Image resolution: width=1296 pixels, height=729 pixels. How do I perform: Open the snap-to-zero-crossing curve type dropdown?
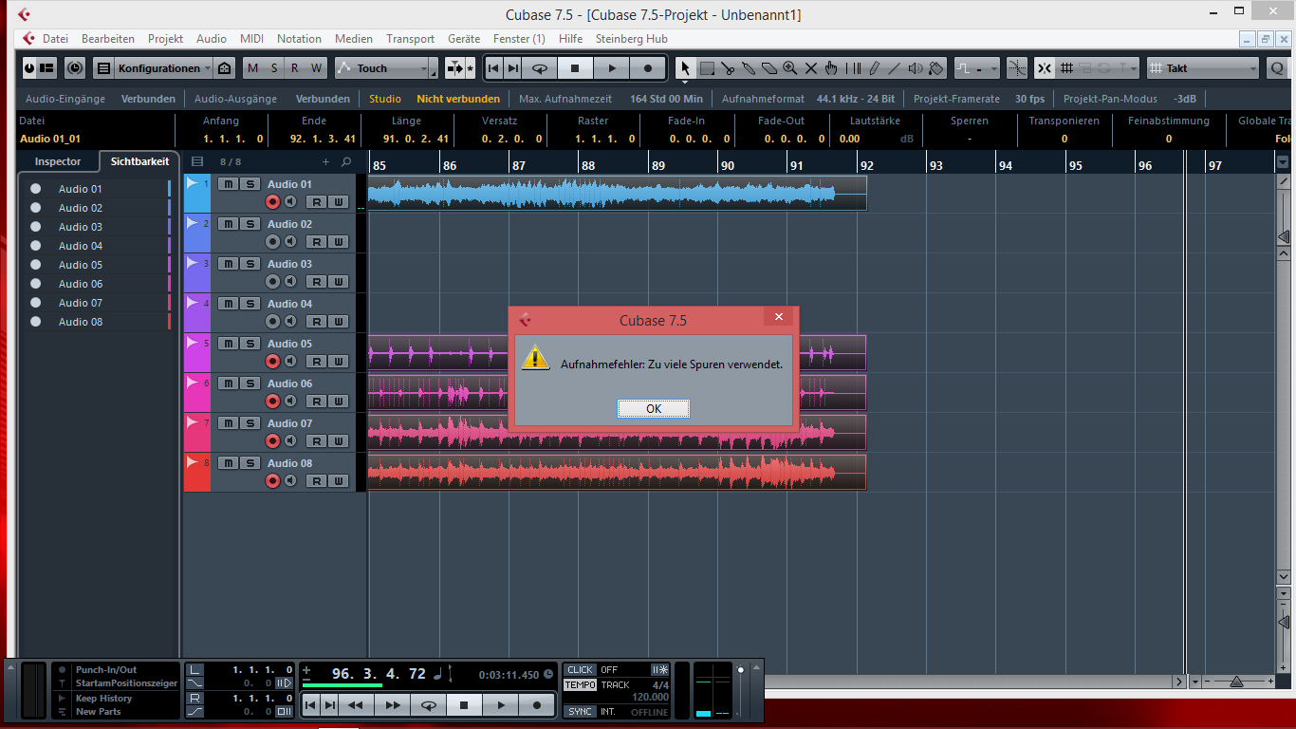click(977, 68)
